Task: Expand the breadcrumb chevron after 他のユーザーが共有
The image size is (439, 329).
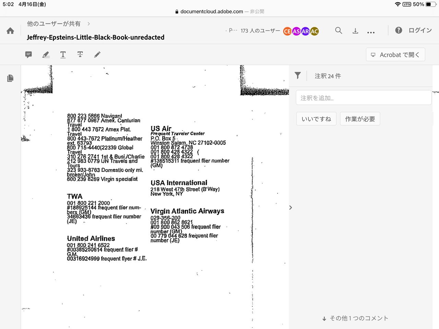Action: click(x=89, y=24)
